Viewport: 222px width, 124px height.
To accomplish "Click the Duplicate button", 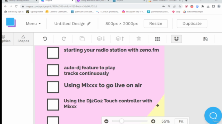I will pos(192,23).
